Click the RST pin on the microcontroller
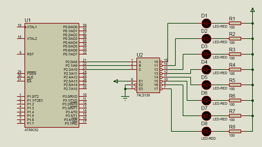This screenshot has width=262, height=147. 30,54
